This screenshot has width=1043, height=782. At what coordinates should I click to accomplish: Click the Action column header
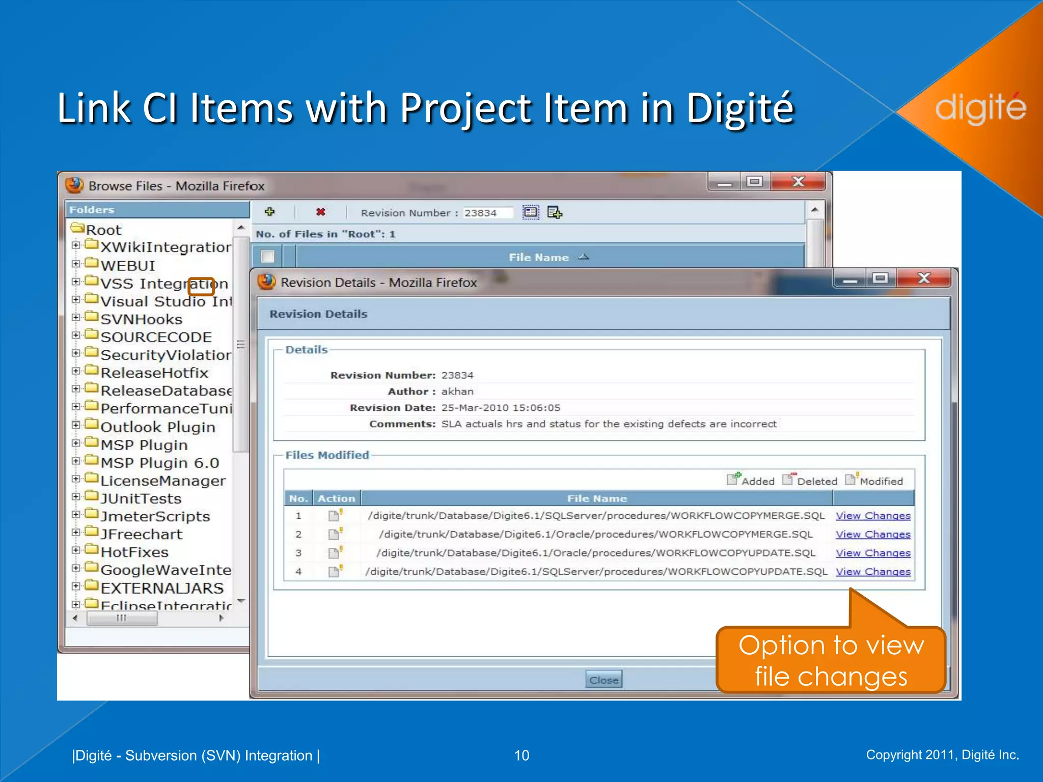(x=337, y=498)
